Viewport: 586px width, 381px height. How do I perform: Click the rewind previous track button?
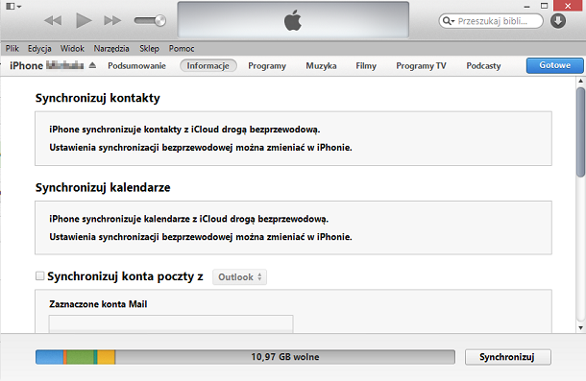[x=53, y=20]
